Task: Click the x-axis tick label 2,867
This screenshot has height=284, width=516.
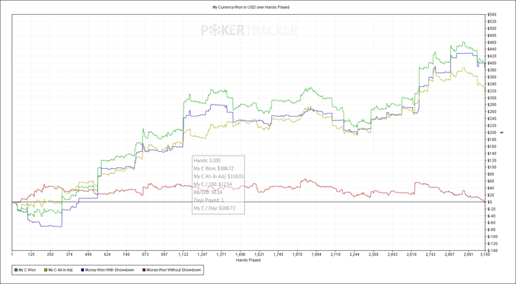Action: pos(450,254)
